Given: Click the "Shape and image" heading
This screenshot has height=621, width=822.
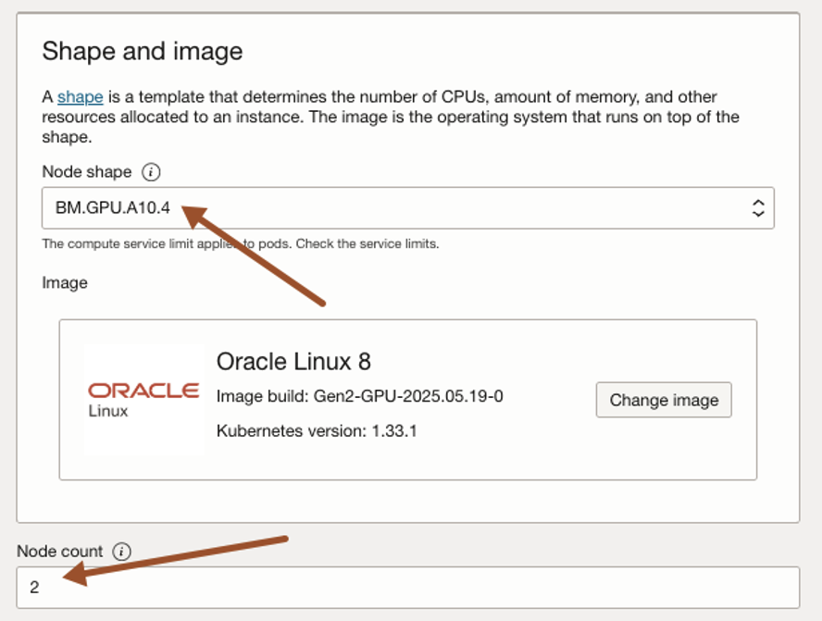Looking at the screenshot, I should click(143, 51).
